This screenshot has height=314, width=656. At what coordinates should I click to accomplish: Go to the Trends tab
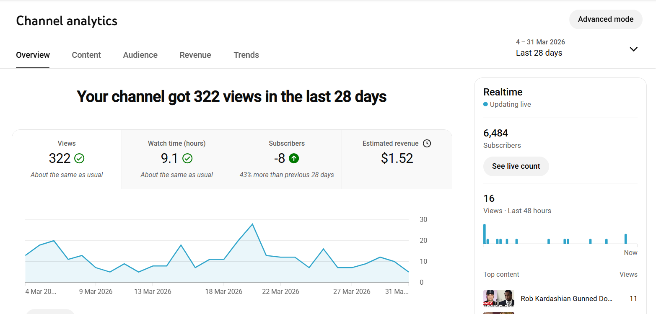(246, 55)
